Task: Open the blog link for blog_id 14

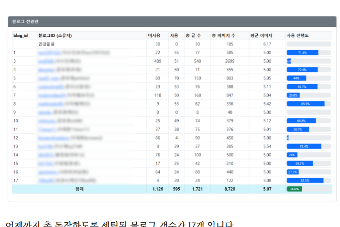Action: tap(46, 155)
